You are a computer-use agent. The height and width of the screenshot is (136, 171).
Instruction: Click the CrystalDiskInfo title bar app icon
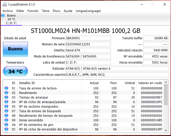tap(5, 4)
